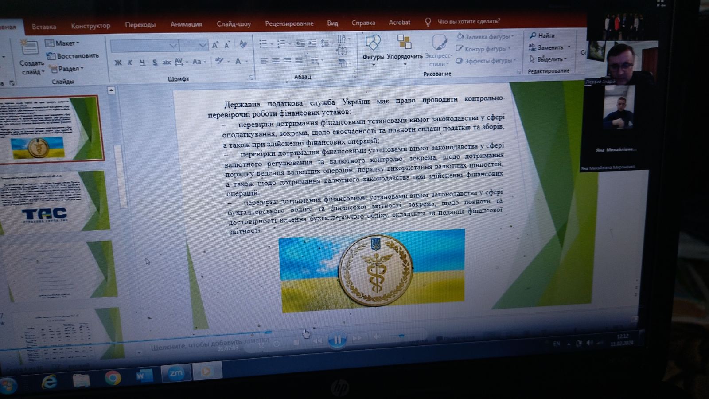Screen dimensions: 709x399
Task: Open Google Chrome from taskbar
Action: point(113,378)
